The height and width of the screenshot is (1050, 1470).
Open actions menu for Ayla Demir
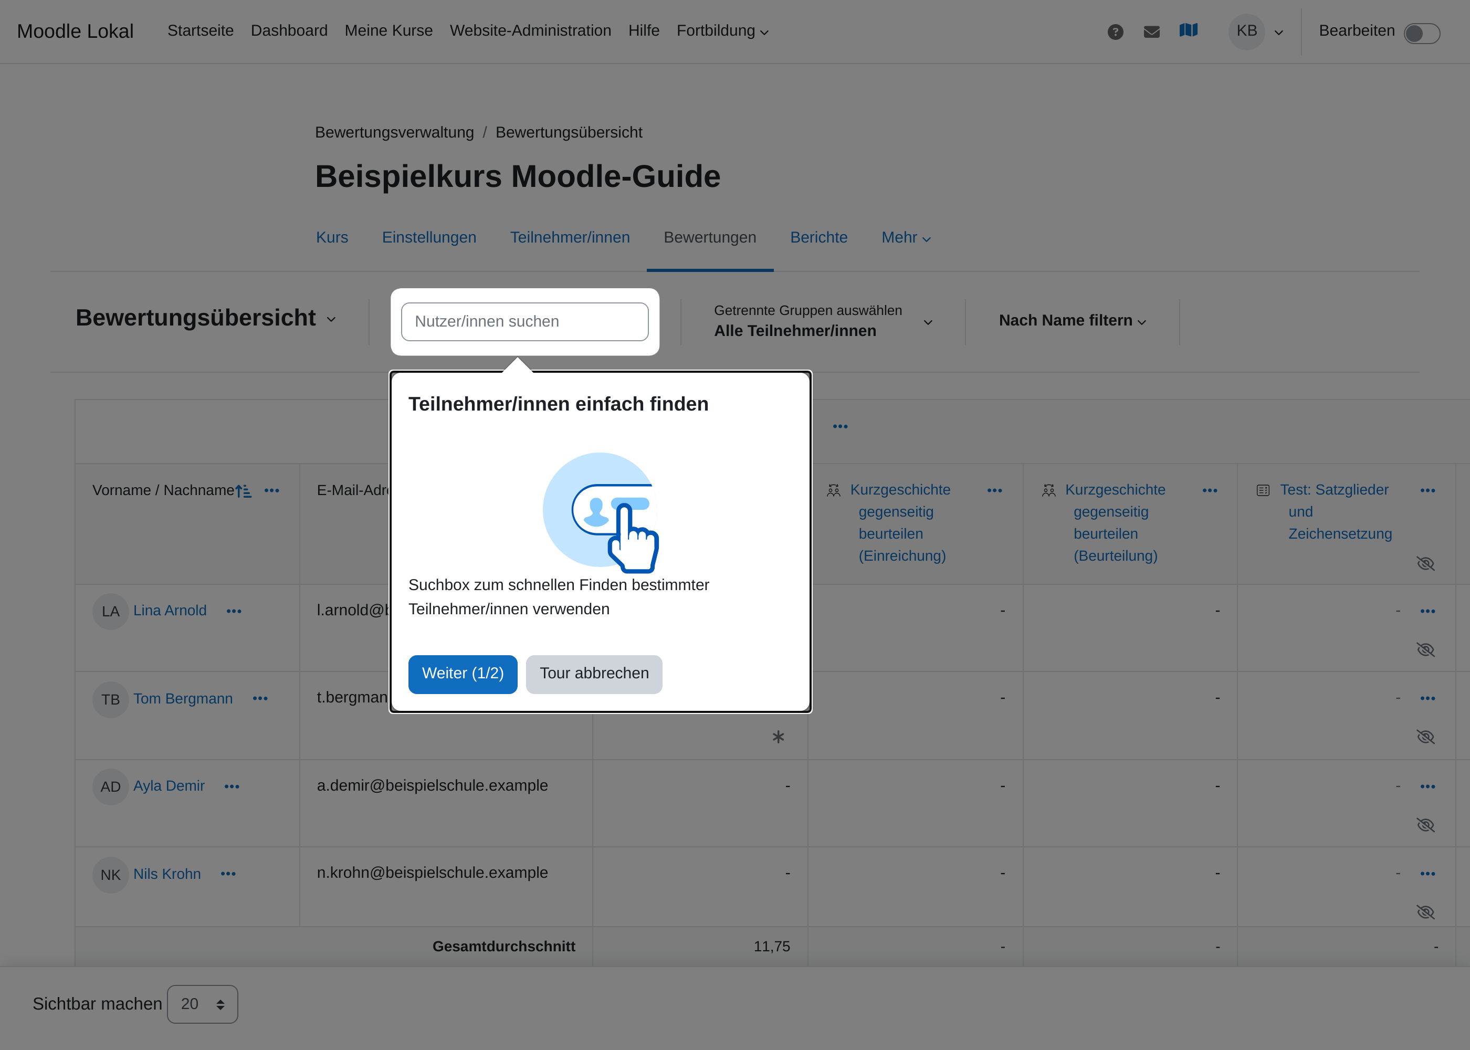click(x=232, y=786)
